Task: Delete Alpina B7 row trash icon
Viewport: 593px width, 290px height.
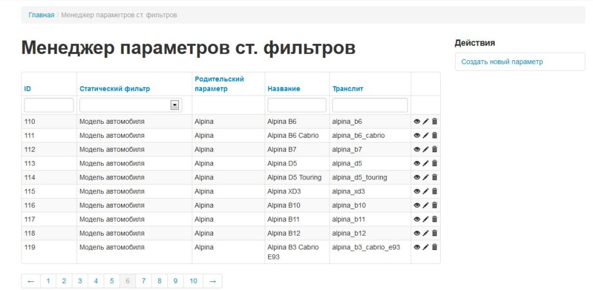Action: tap(434, 149)
